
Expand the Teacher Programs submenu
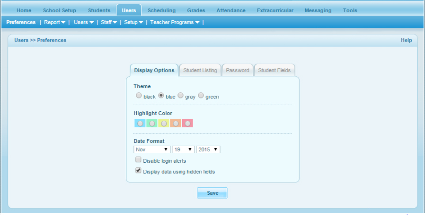point(175,22)
